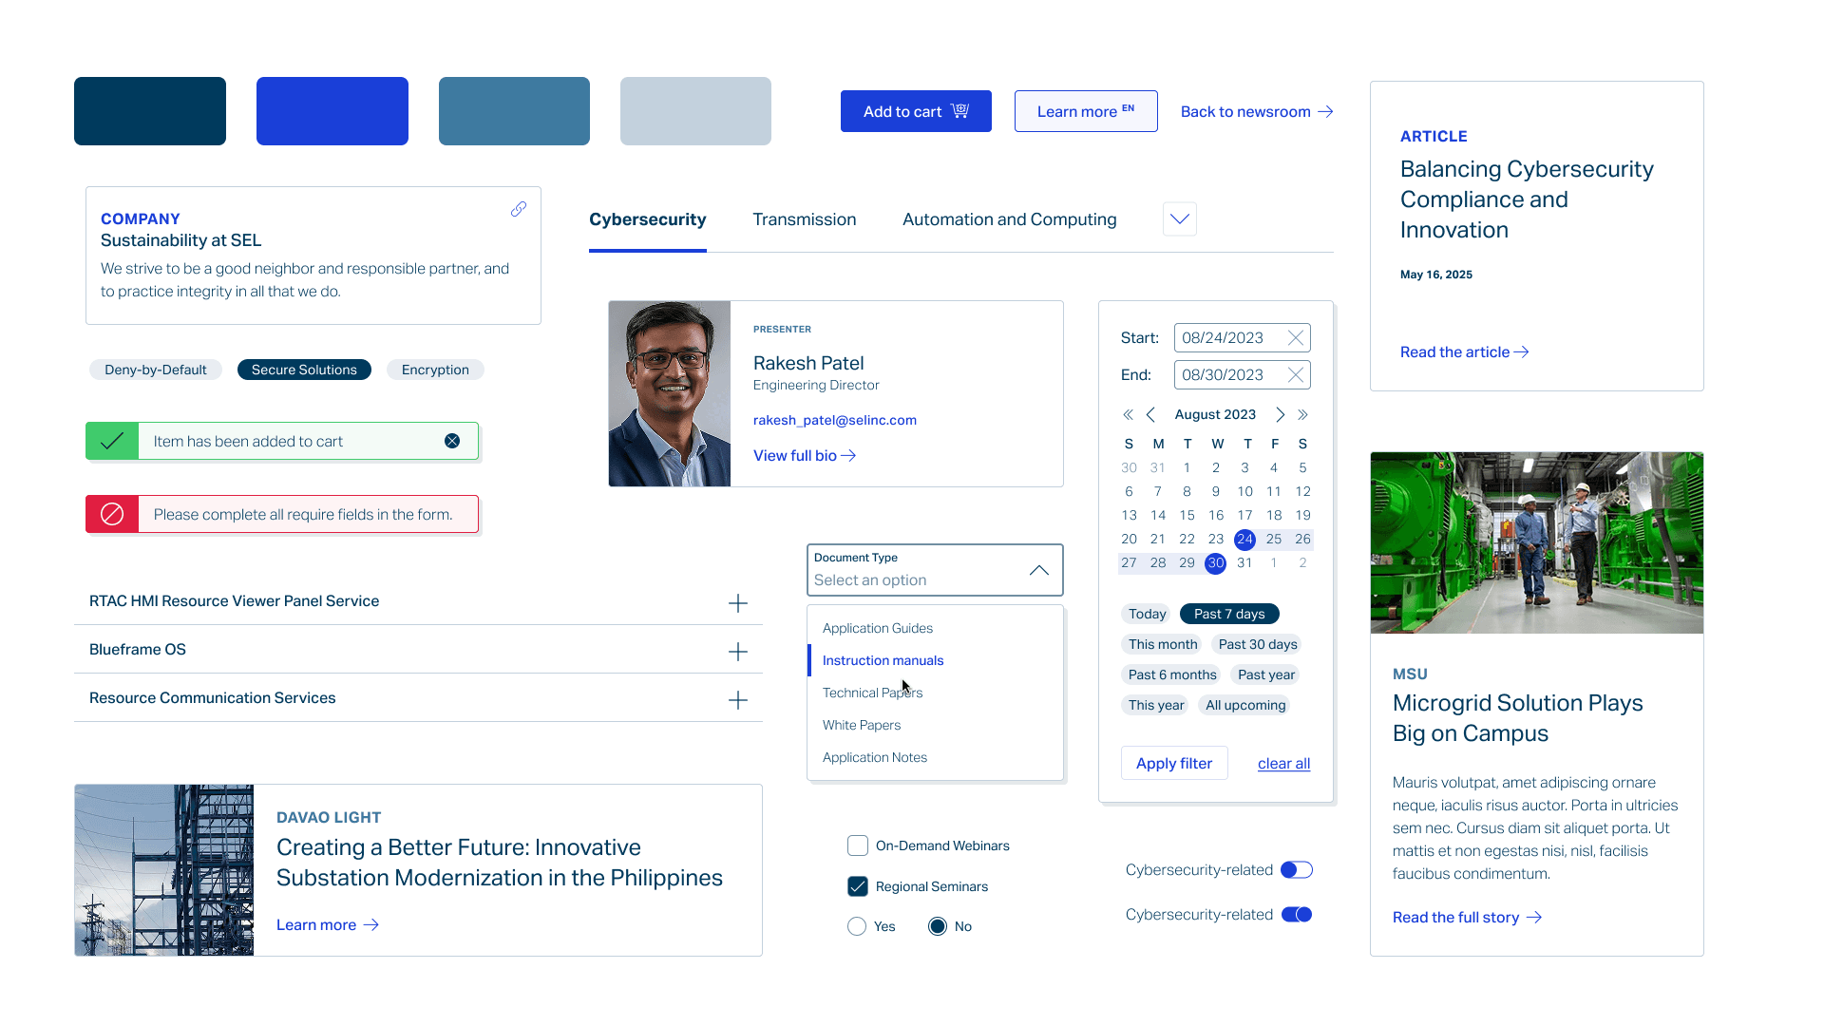Image resolution: width=1824 pixels, height=1026 pixels.
Task: Dismiss the item added to cart notification
Action: [452, 441]
